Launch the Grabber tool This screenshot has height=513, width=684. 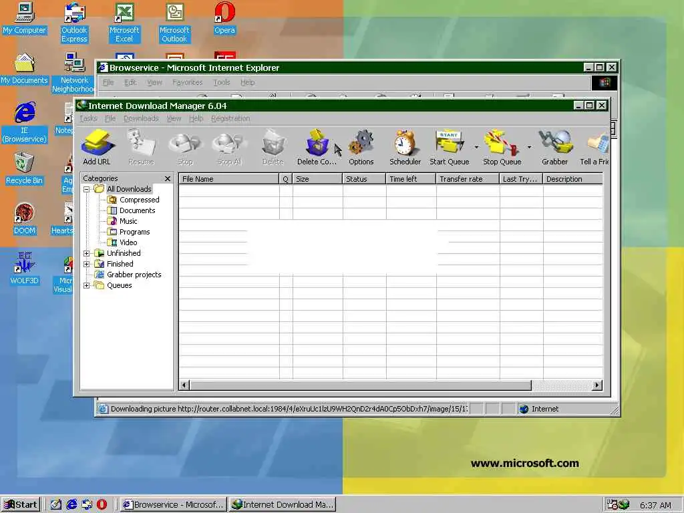pyautogui.click(x=555, y=148)
